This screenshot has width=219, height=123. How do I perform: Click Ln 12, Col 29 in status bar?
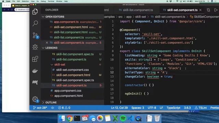click(119, 108)
